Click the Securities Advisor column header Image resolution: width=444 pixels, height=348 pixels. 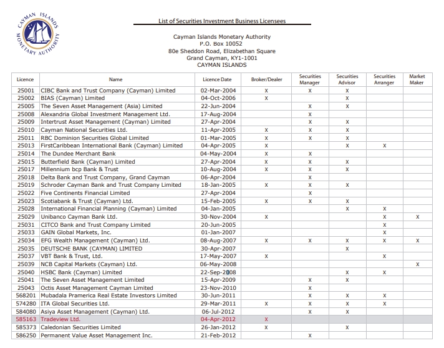tap(347, 79)
